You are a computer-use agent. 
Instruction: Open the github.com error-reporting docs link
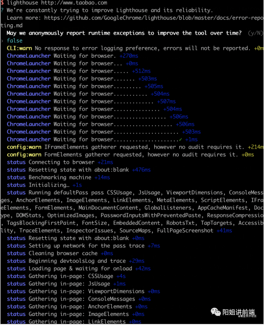(x=154, y=18)
